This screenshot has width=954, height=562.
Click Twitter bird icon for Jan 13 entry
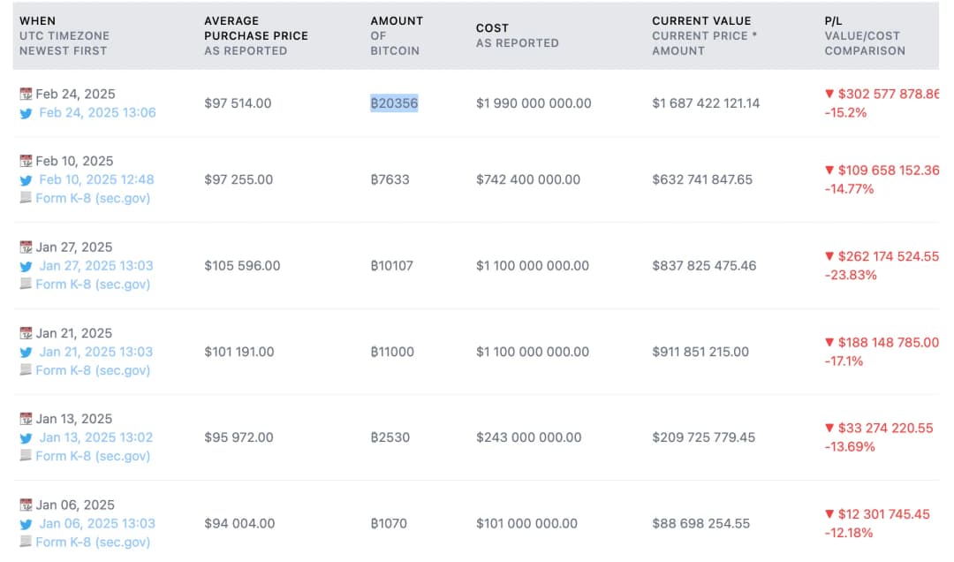tap(26, 437)
